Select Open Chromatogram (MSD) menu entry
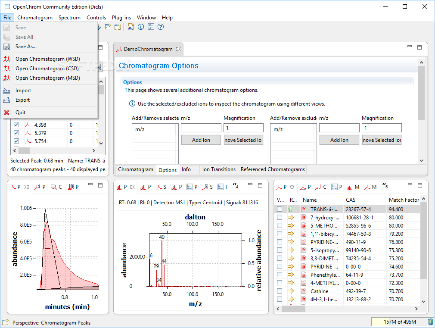 [50, 78]
